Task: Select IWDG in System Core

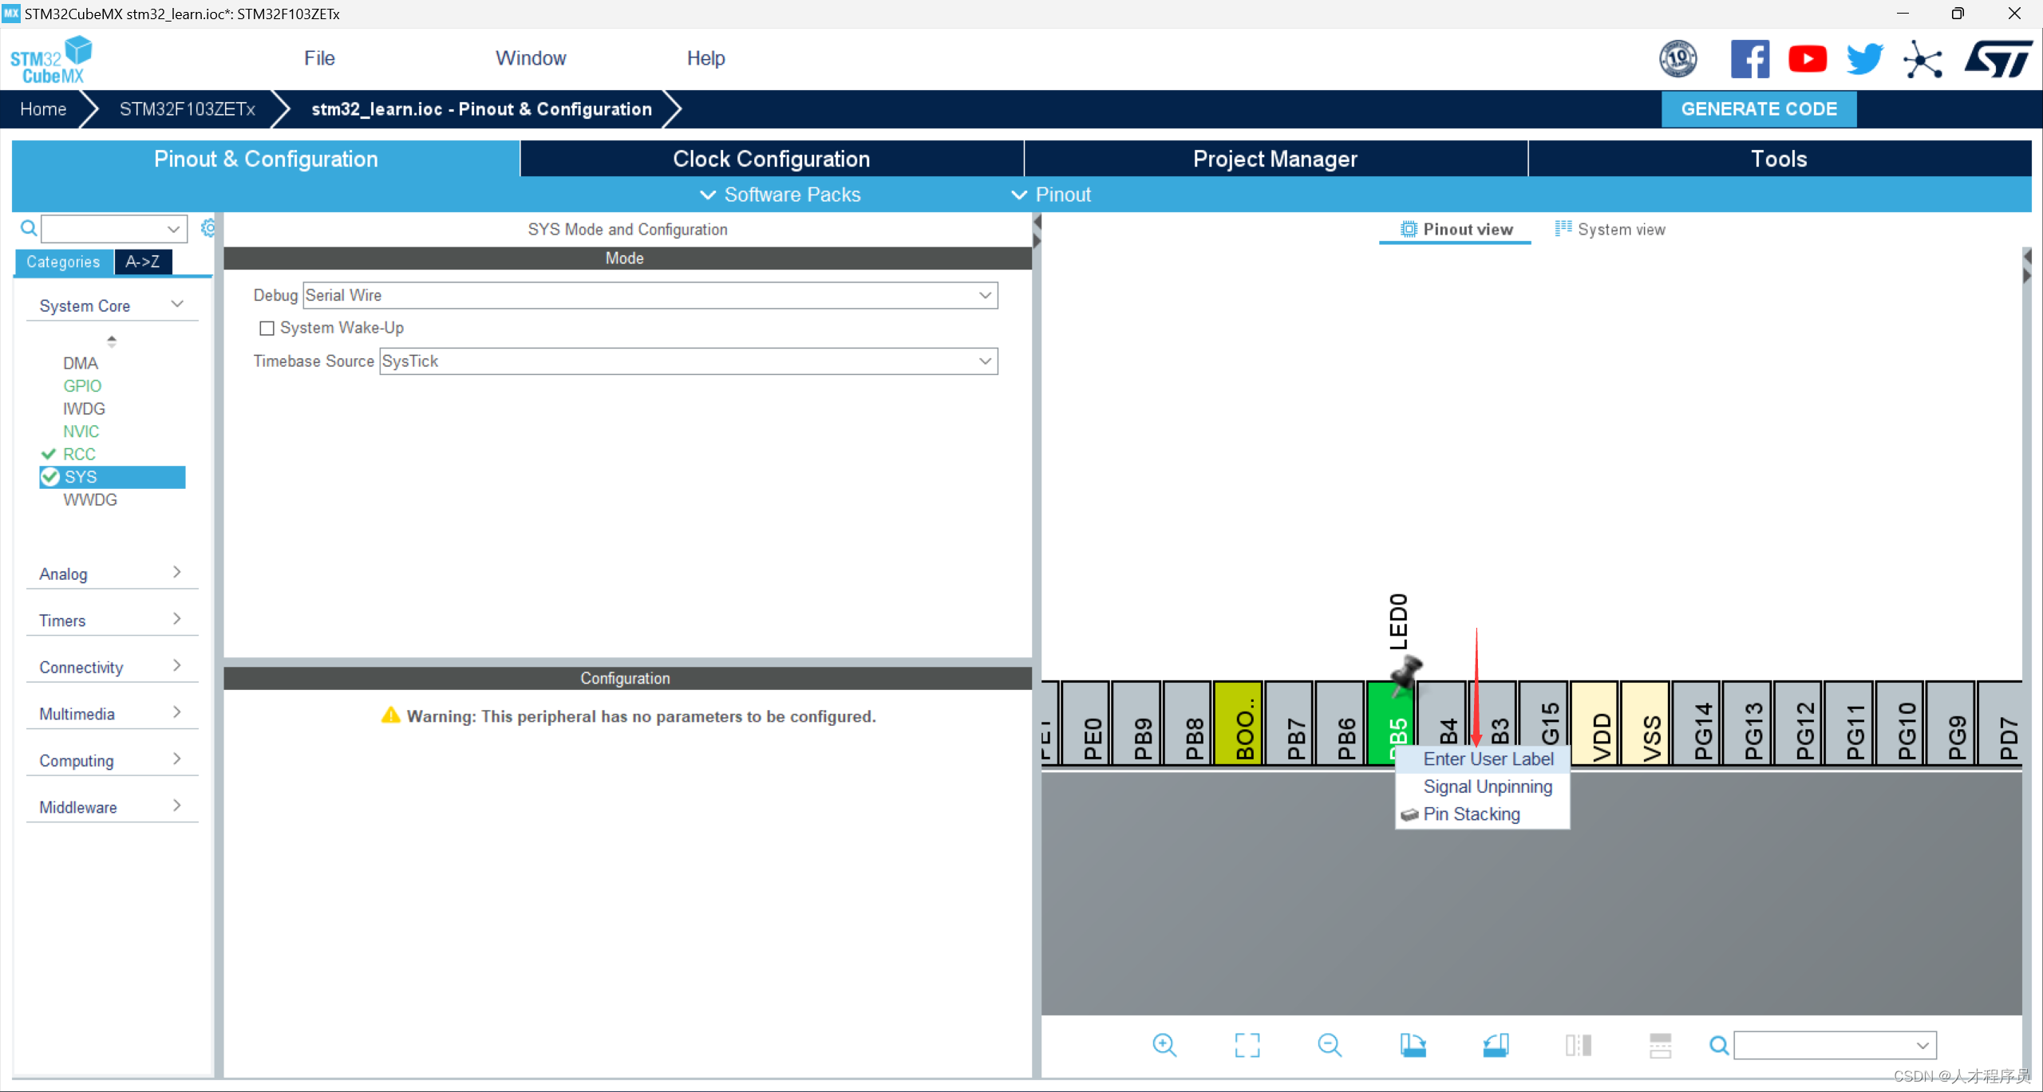Action: [84, 408]
